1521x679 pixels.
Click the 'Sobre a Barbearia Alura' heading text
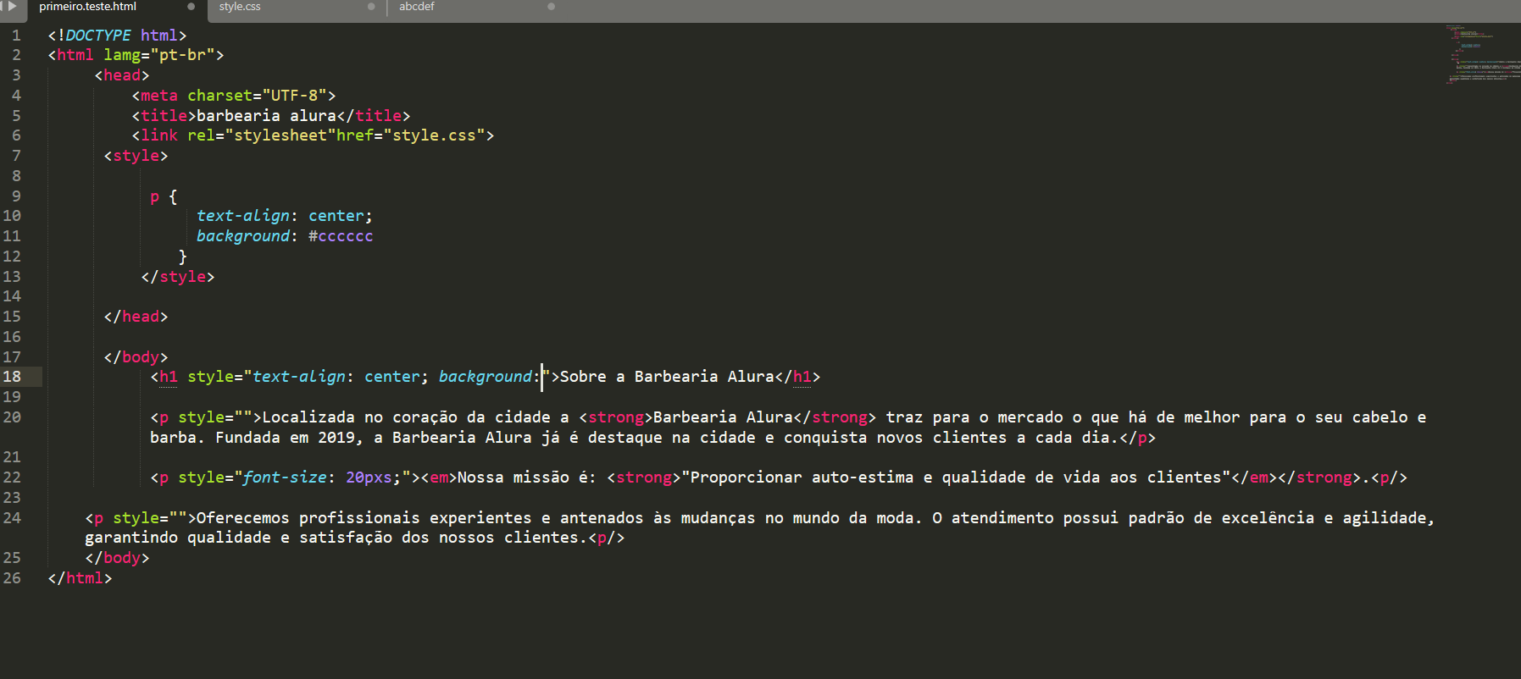667,377
